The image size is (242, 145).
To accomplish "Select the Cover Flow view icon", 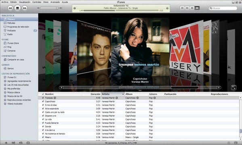I will (x=197, y=8).
